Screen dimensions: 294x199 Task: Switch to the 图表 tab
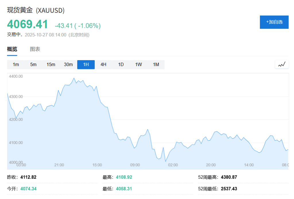click(x=35, y=49)
